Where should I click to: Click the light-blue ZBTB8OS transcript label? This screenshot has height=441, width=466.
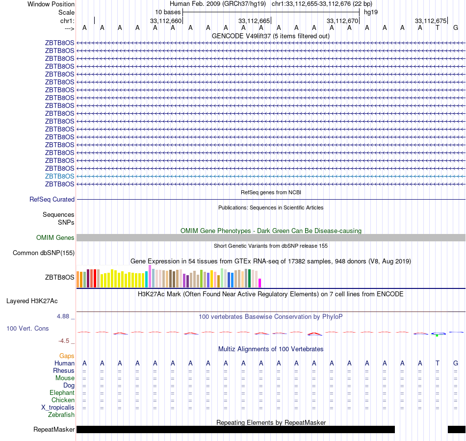(x=59, y=176)
